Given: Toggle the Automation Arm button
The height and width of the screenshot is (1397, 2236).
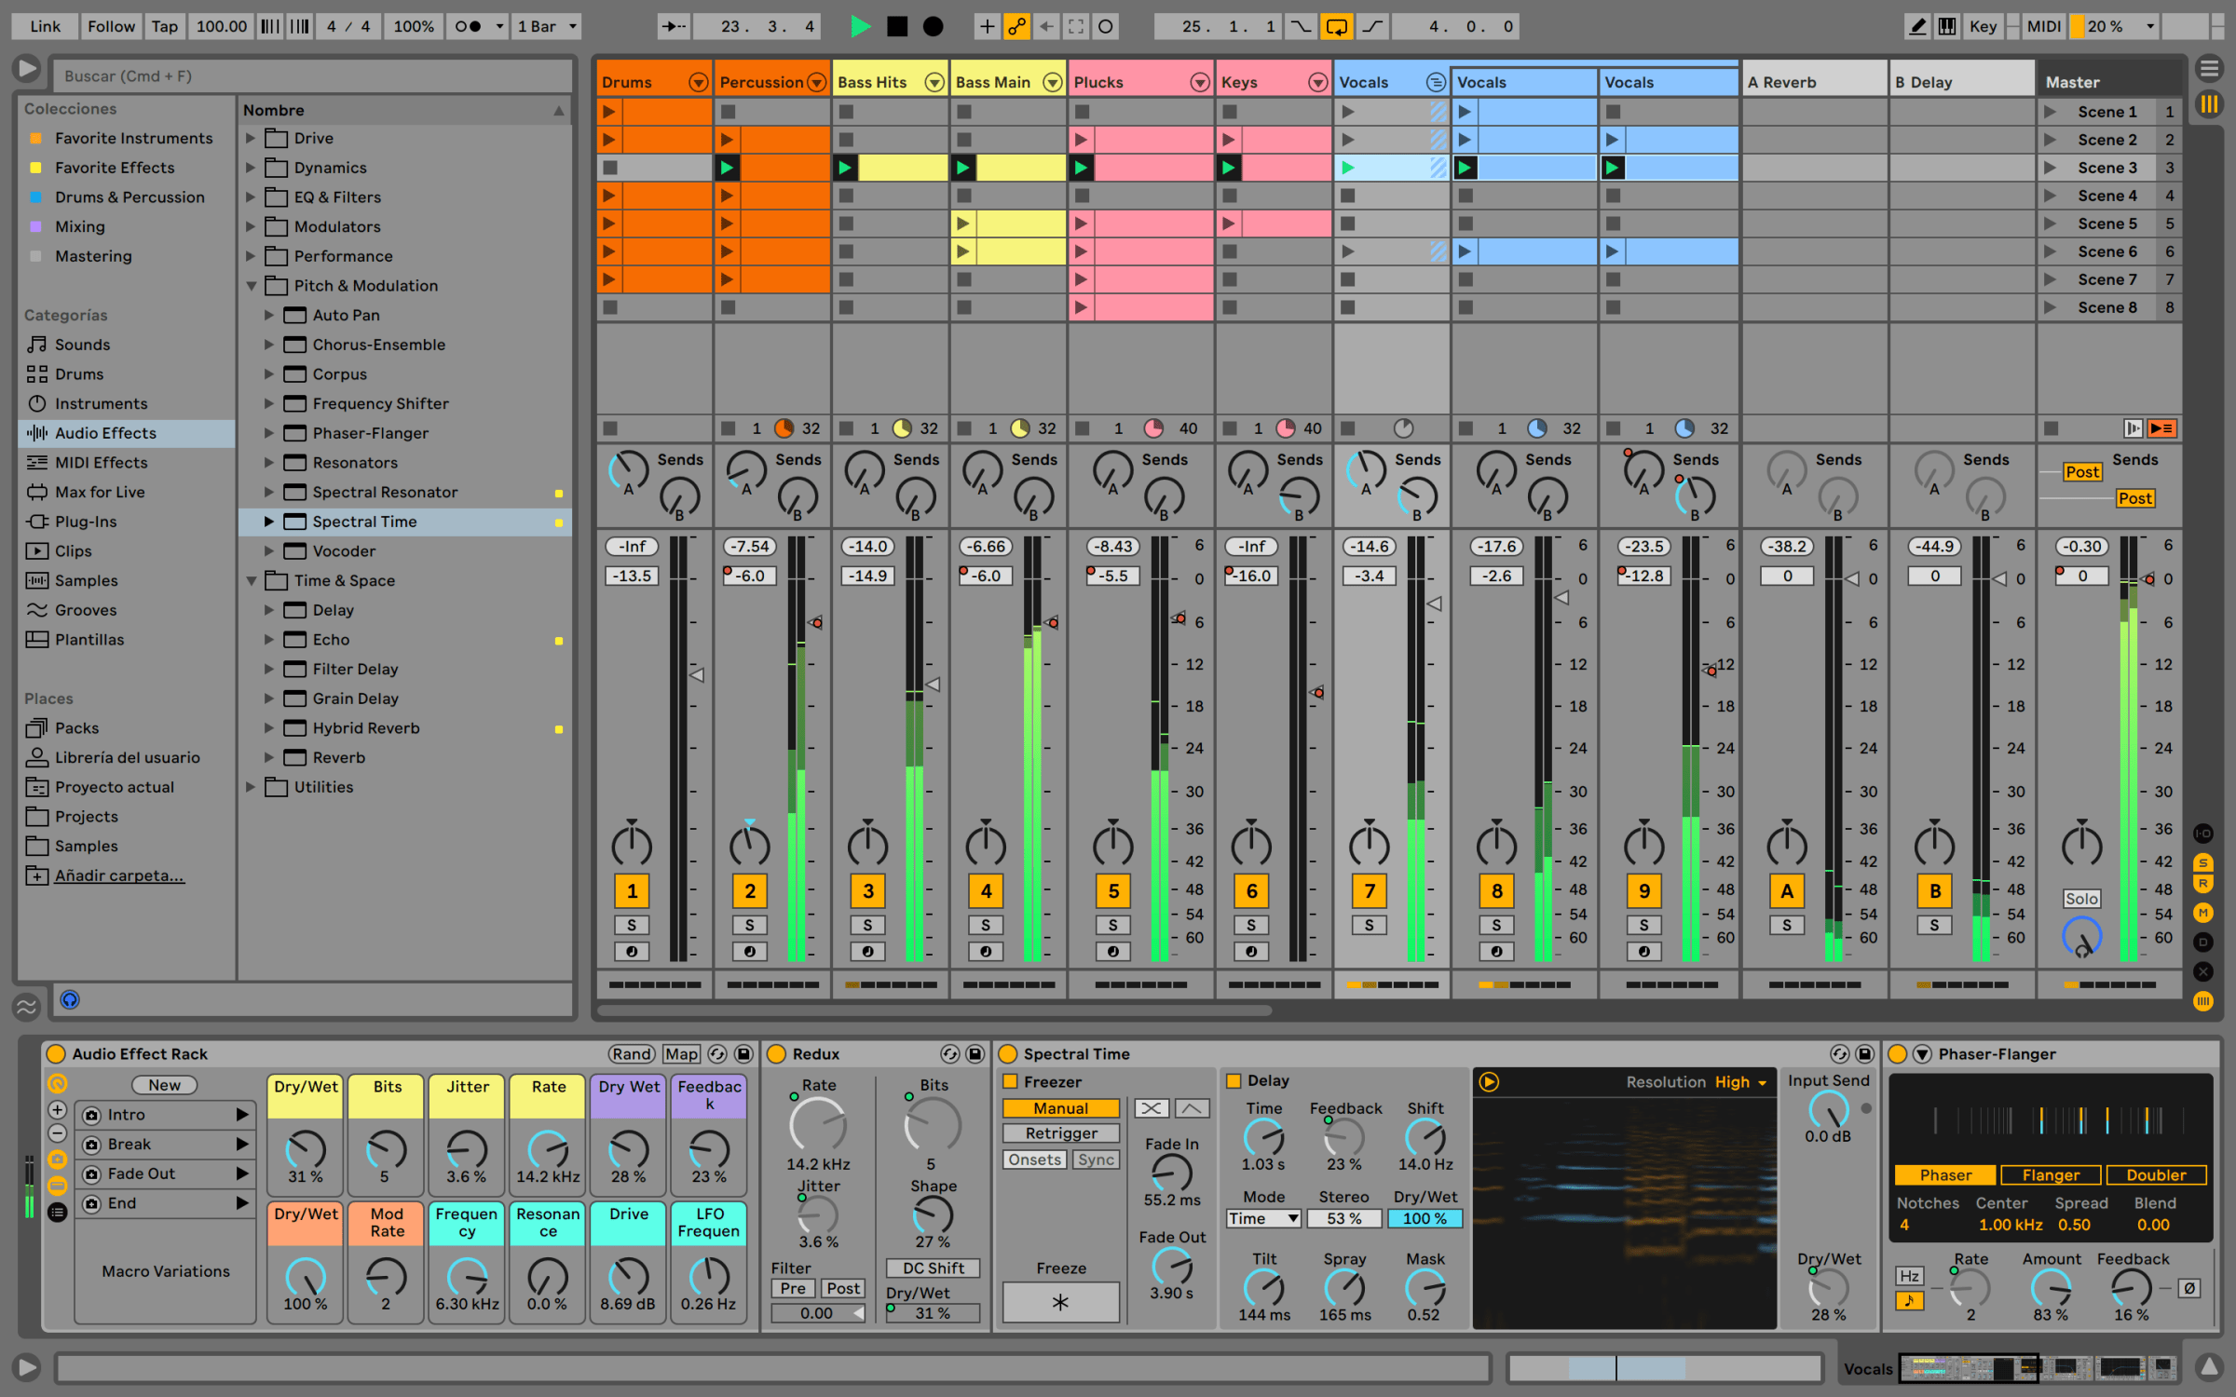Looking at the screenshot, I should coord(1016,26).
